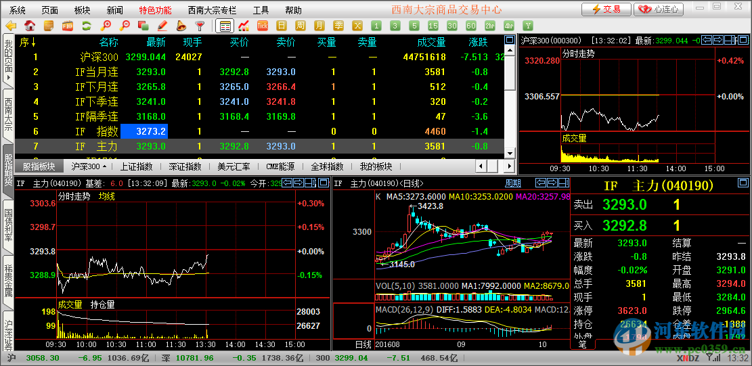752x366 pixels.
Task: Select the monthly 月 period icon
Action: (x=319, y=26)
